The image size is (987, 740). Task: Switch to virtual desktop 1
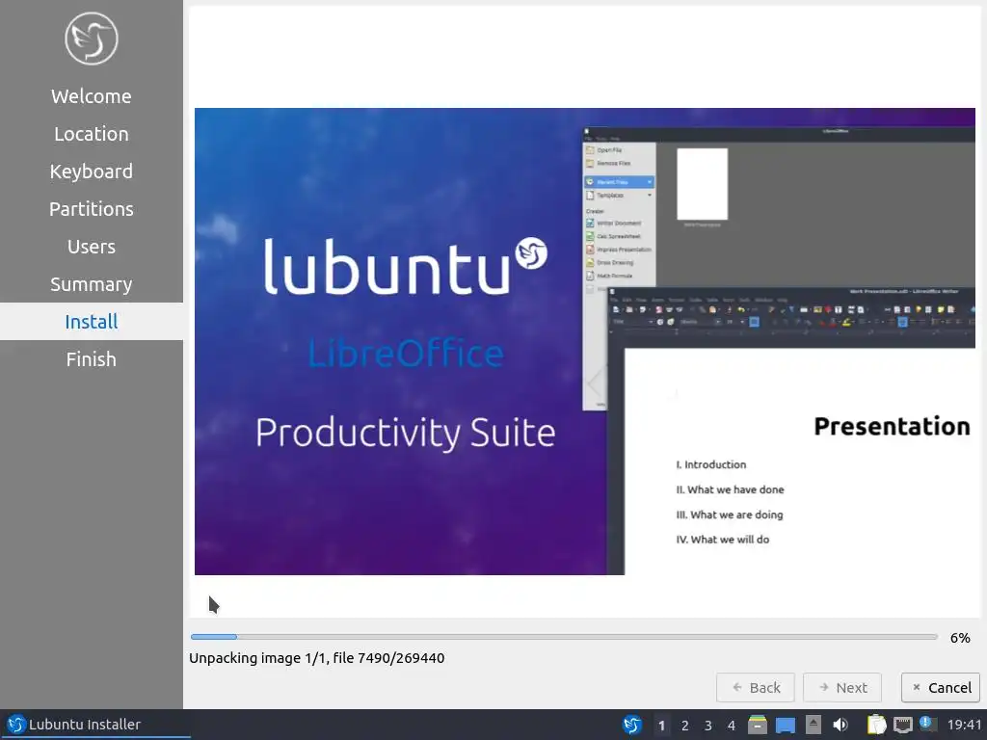click(x=661, y=726)
